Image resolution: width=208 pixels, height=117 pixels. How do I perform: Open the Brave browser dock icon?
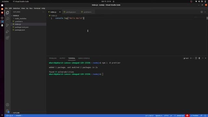2,13
